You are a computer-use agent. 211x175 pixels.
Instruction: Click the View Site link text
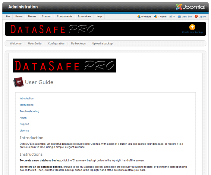coord(187,17)
